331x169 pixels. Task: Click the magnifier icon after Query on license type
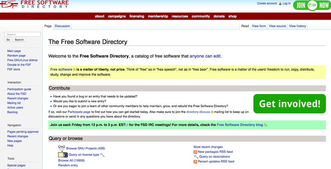[102, 155]
